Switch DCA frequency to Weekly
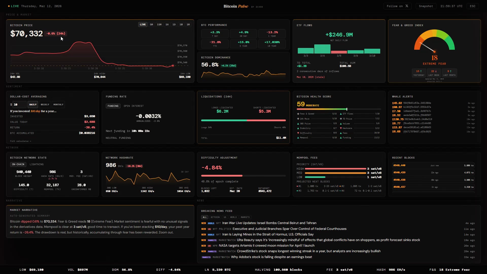487x274 pixels. tap(45, 105)
